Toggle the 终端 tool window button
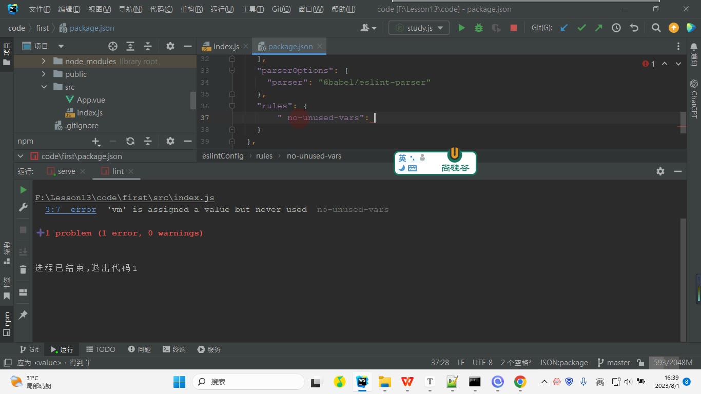Viewport: 701px width, 394px height. (174, 349)
